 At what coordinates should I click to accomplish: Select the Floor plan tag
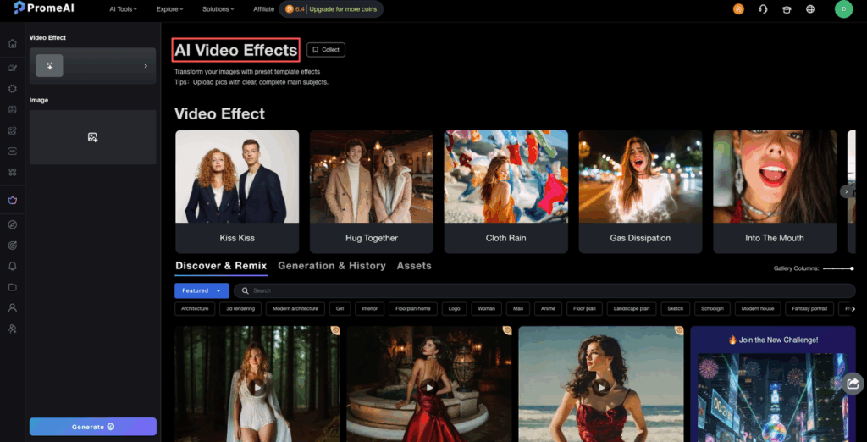pyautogui.click(x=584, y=309)
